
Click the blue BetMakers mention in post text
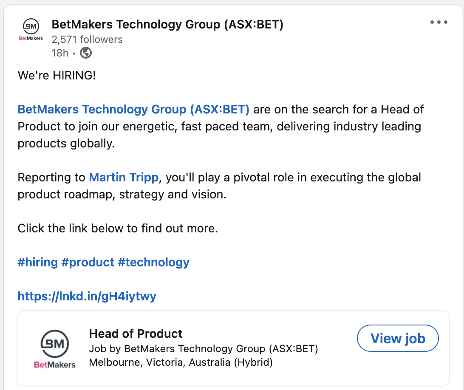(133, 110)
